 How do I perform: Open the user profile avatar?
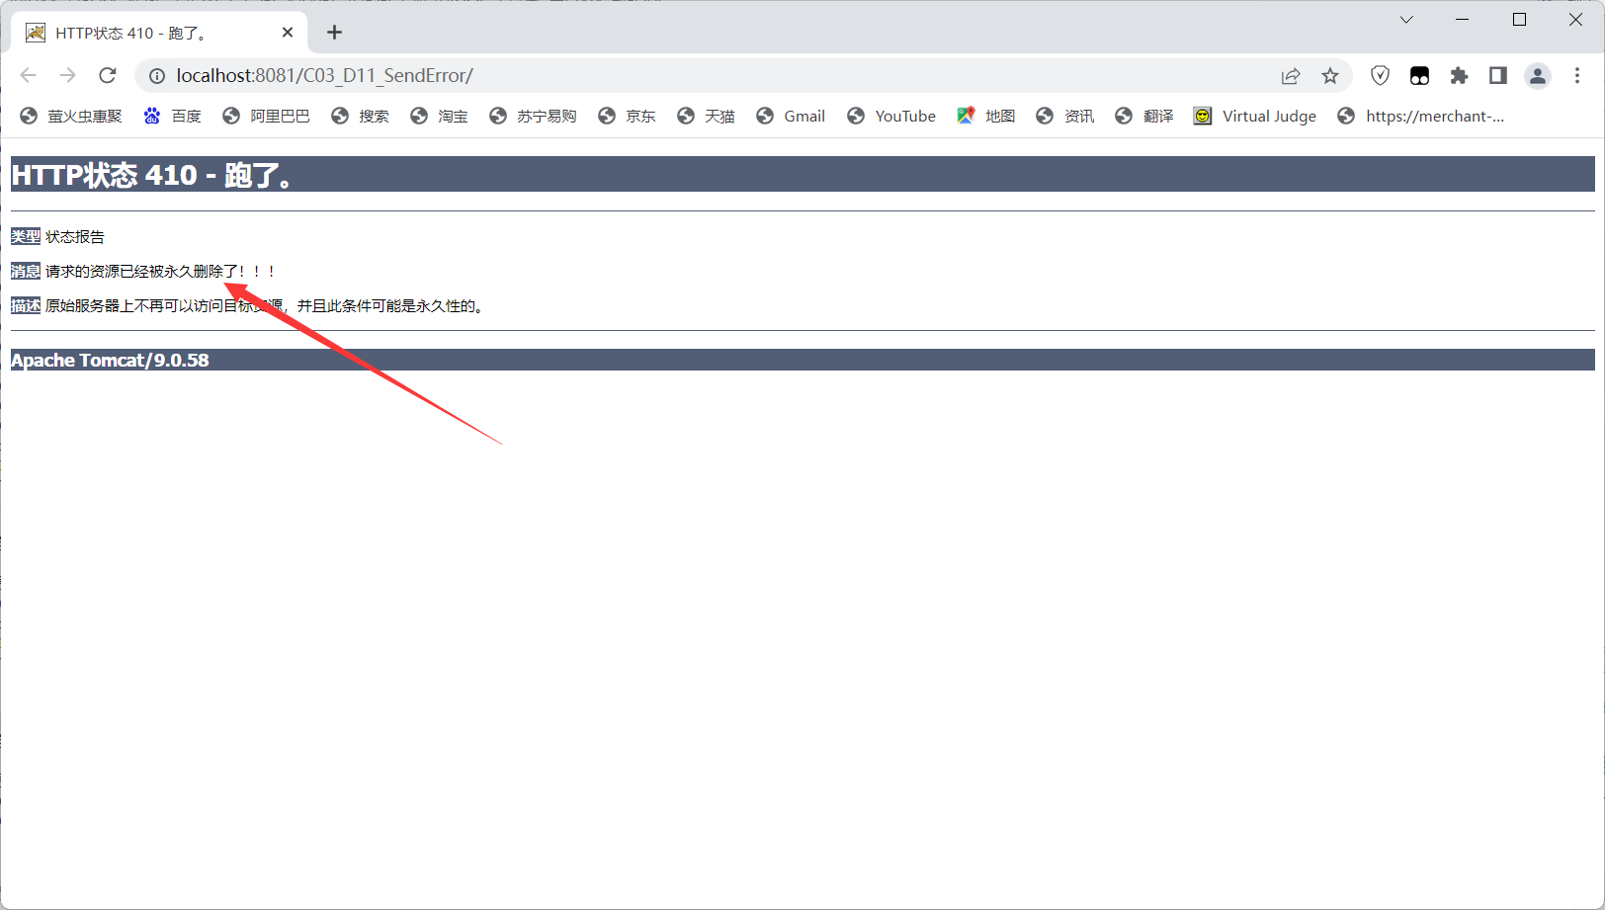(1538, 76)
